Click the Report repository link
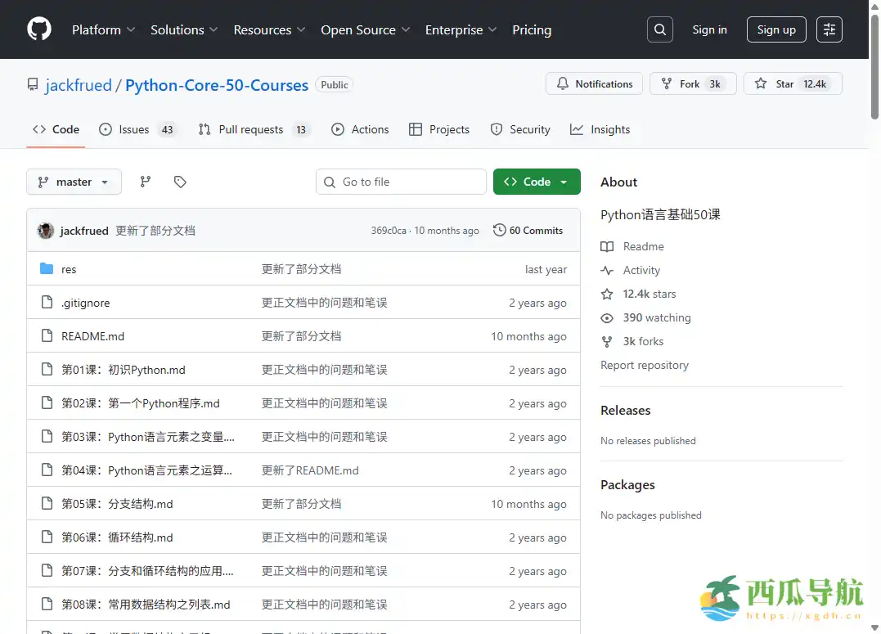This screenshot has width=881, height=634. pos(644,365)
